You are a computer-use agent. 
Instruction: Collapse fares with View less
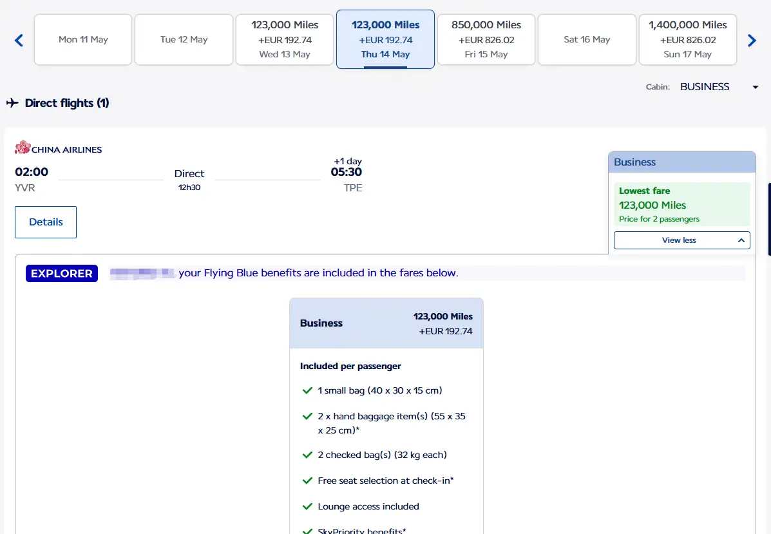point(681,240)
